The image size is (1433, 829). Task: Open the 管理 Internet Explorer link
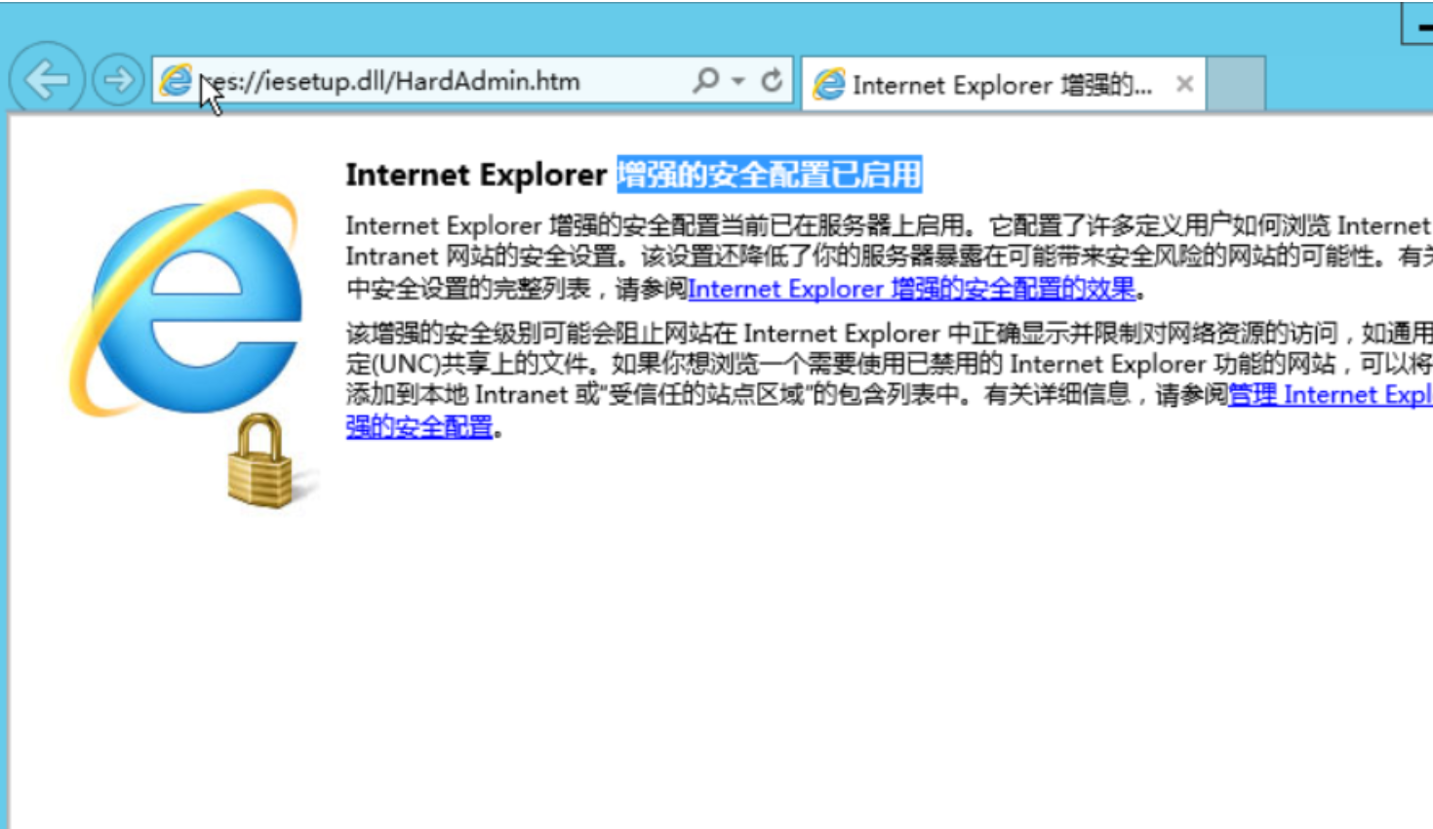(1329, 394)
